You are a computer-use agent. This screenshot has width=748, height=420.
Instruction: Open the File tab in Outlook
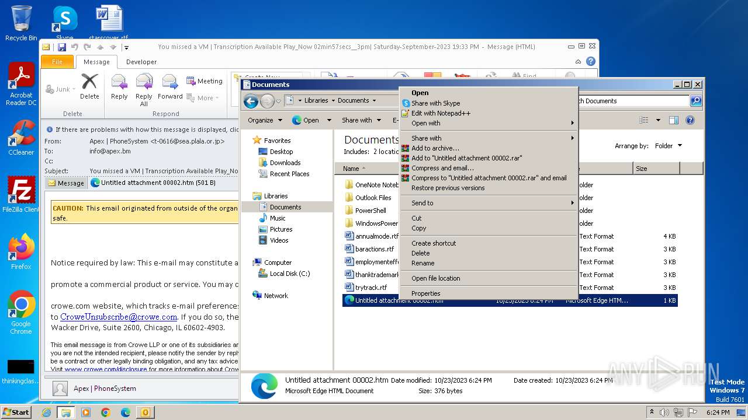tap(57, 62)
